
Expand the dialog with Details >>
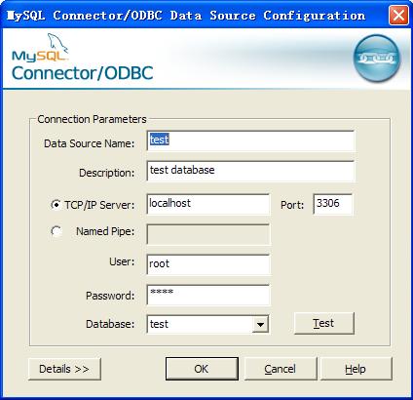[64, 369]
